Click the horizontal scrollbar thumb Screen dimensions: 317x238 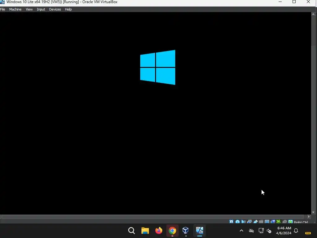point(153,217)
